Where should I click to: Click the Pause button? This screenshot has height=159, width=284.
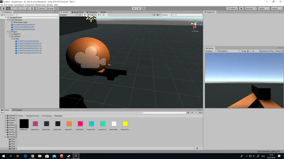139,8
